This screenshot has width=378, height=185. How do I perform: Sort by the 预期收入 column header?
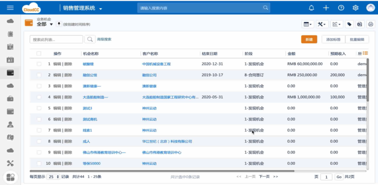(x=338, y=54)
